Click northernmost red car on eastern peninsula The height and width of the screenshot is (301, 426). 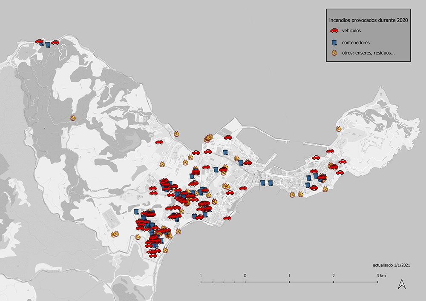(330, 151)
